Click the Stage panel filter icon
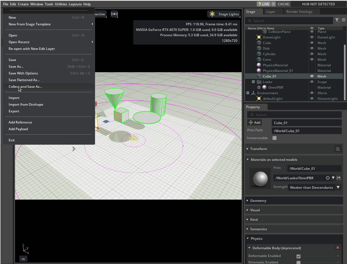The image size is (347, 264). pyautogui.click(x=337, y=20)
